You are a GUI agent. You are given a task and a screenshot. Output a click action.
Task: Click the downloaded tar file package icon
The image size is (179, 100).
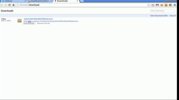[20, 21]
